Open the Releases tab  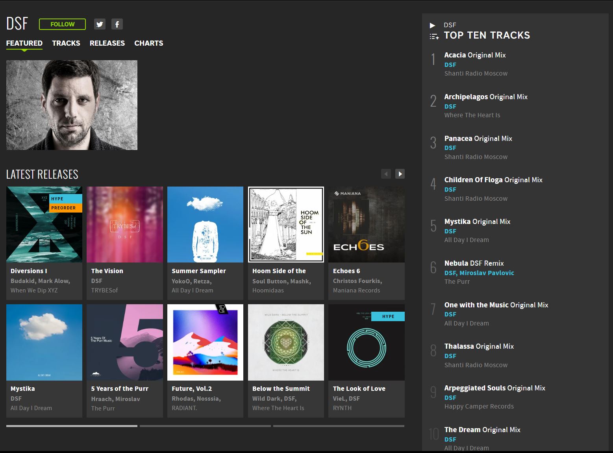[107, 43]
